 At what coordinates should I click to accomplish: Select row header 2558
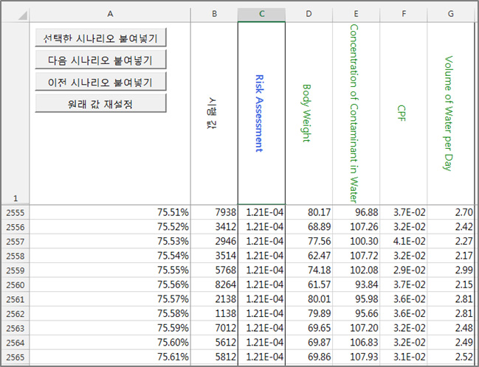tap(15, 256)
